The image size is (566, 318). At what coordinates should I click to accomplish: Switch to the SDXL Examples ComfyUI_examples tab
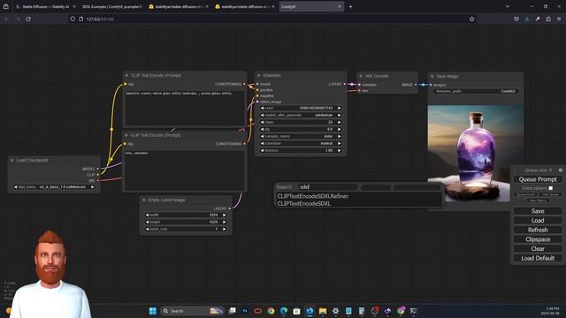(112, 6)
